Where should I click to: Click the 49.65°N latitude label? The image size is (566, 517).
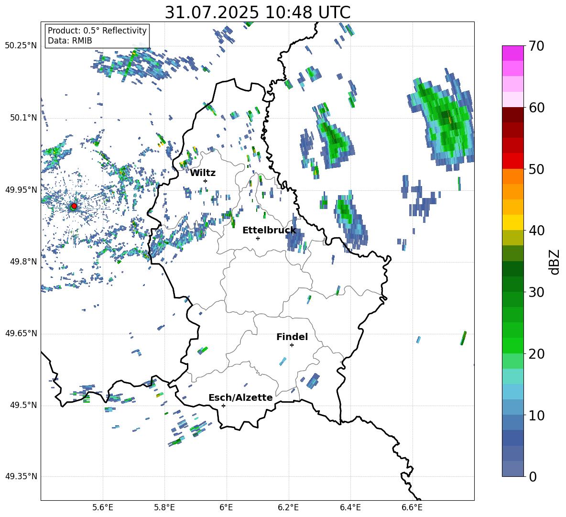(21, 333)
